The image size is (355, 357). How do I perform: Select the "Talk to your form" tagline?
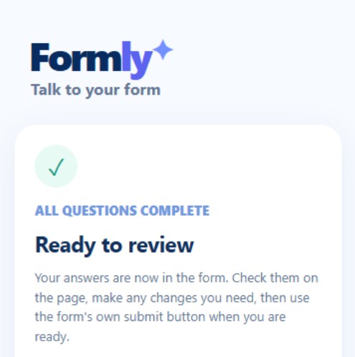[95, 90]
